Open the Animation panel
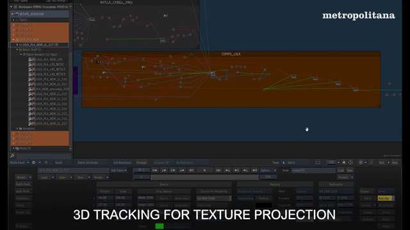The image size is (410, 230). pyautogui.click(x=24, y=199)
